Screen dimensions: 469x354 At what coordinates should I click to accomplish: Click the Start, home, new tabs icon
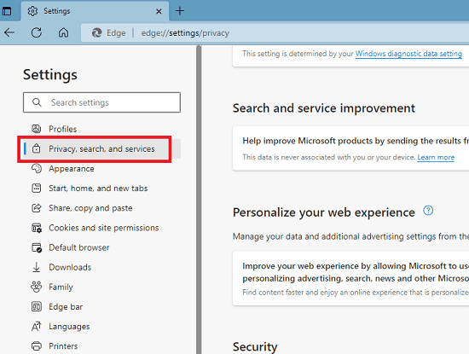click(x=36, y=188)
